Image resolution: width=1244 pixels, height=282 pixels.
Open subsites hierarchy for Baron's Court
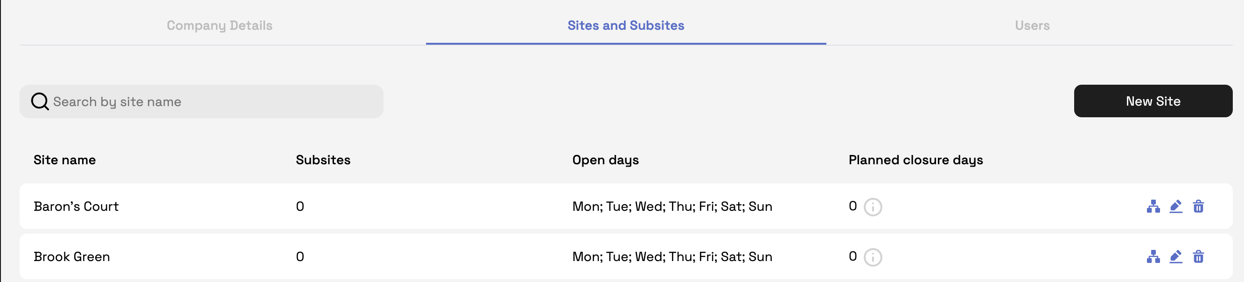(x=1153, y=207)
